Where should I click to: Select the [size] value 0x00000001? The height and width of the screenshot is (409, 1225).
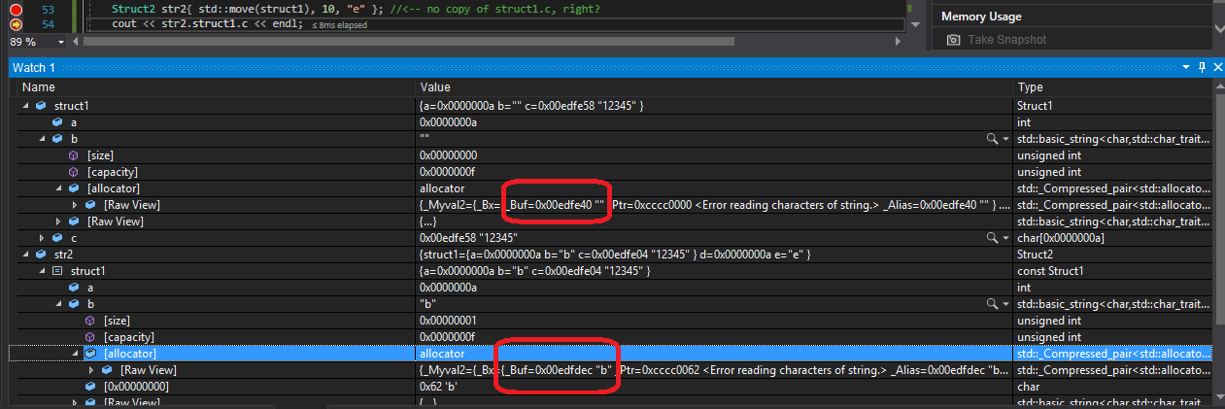coord(448,321)
